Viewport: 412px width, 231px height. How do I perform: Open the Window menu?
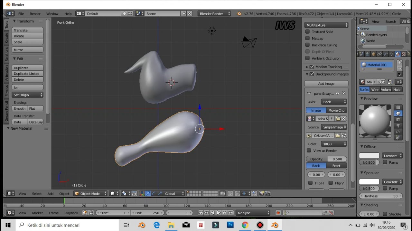(52, 14)
